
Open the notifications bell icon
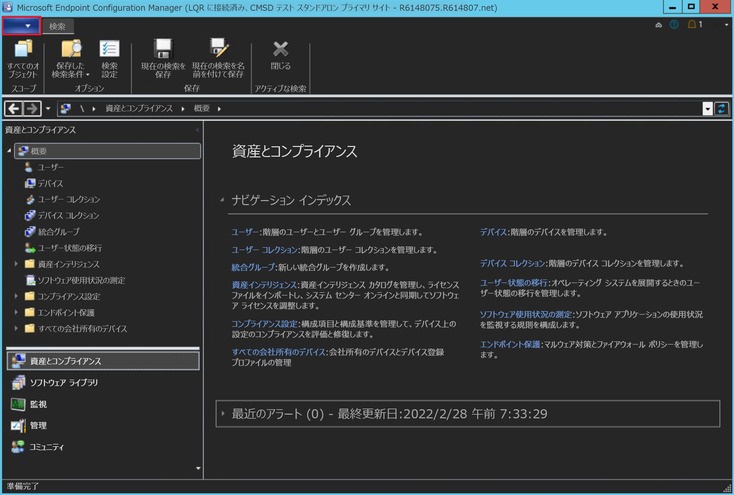[692, 24]
